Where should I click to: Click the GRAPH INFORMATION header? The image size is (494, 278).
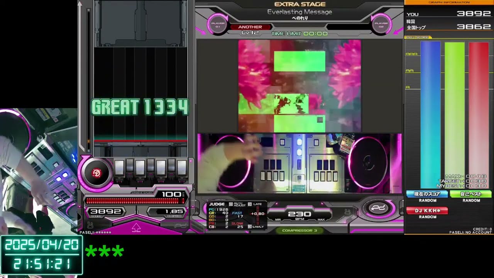coord(449,2)
